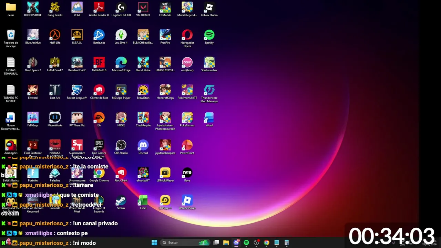Open Roblox Studio icon

click(209, 9)
